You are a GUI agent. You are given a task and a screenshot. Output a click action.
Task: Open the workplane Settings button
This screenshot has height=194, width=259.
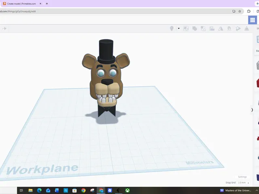pos(242,177)
